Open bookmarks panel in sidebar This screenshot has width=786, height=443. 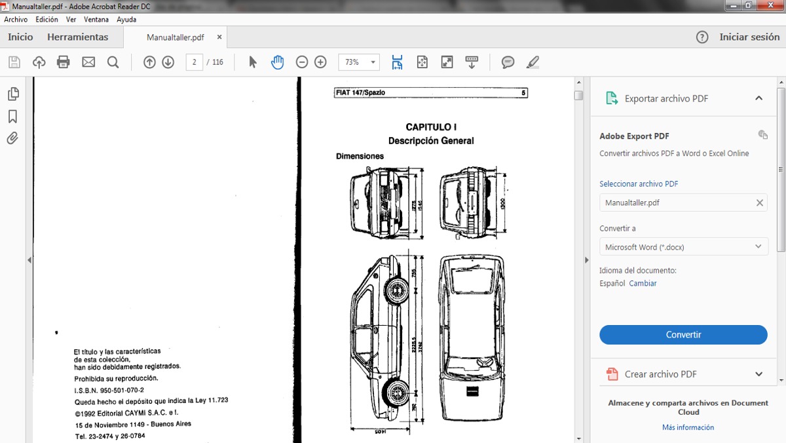tap(12, 117)
